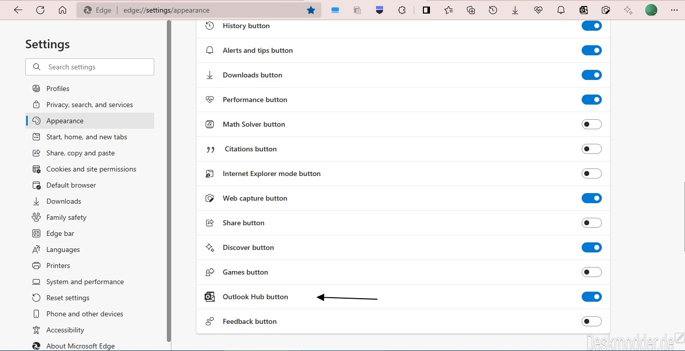Viewport: 685px width, 351px height.
Task: Enable the Games button toggle
Action: tap(592, 272)
